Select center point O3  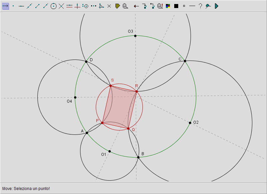(x=135, y=36)
